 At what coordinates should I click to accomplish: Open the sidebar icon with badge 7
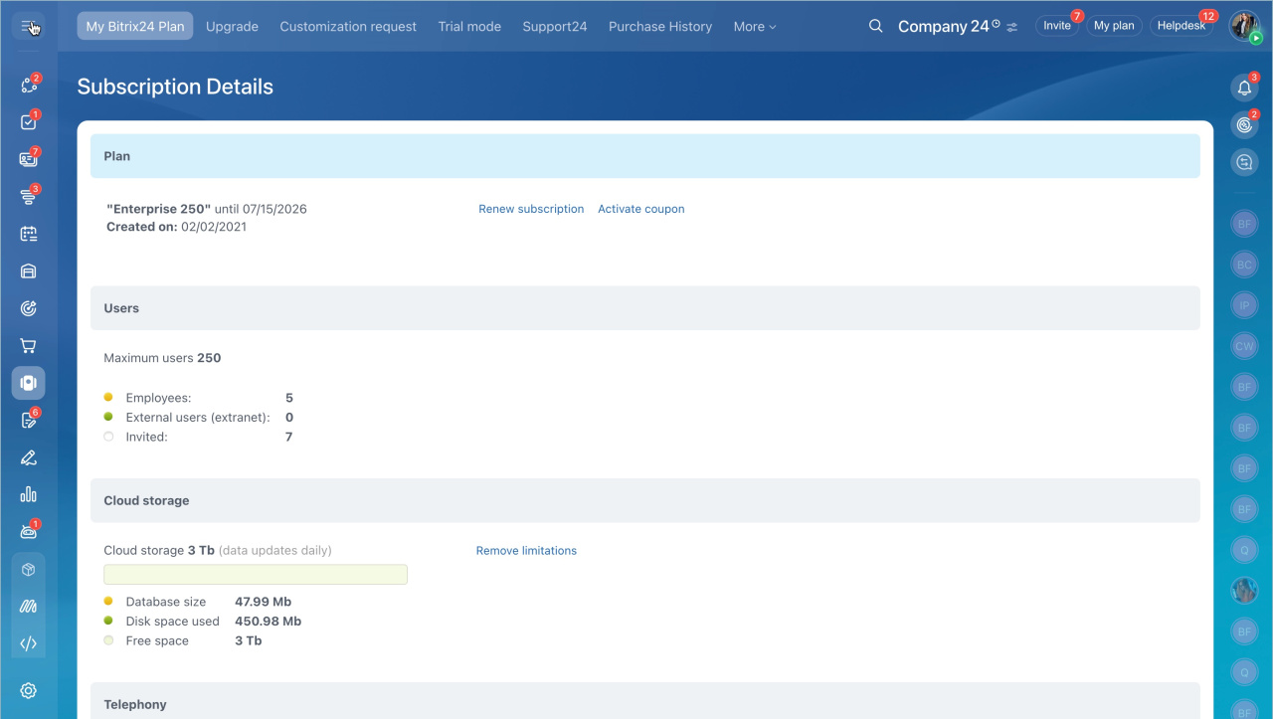[x=28, y=159]
